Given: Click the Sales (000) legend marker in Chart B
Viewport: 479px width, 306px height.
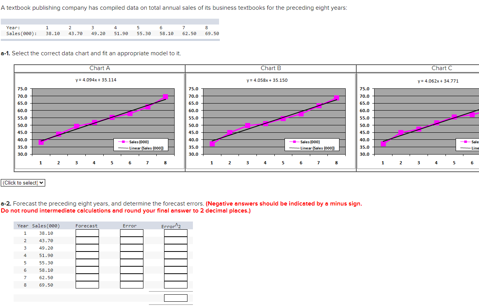Looking at the screenshot, I should (294, 141).
